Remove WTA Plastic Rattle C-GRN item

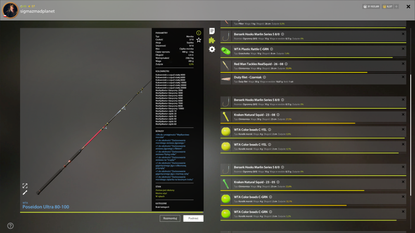[403, 49]
